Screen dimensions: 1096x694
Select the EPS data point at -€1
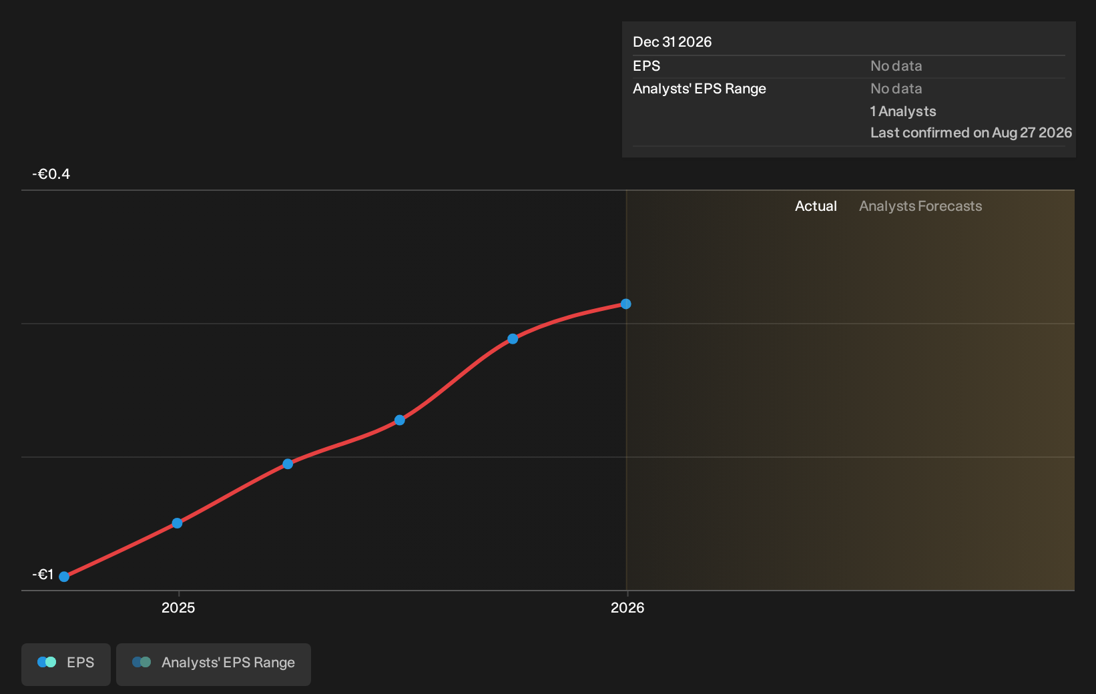point(64,577)
